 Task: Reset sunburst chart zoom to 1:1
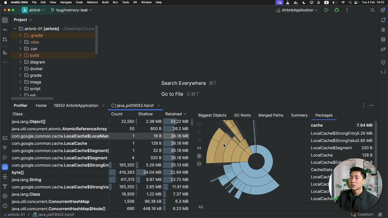click(199, 148)
